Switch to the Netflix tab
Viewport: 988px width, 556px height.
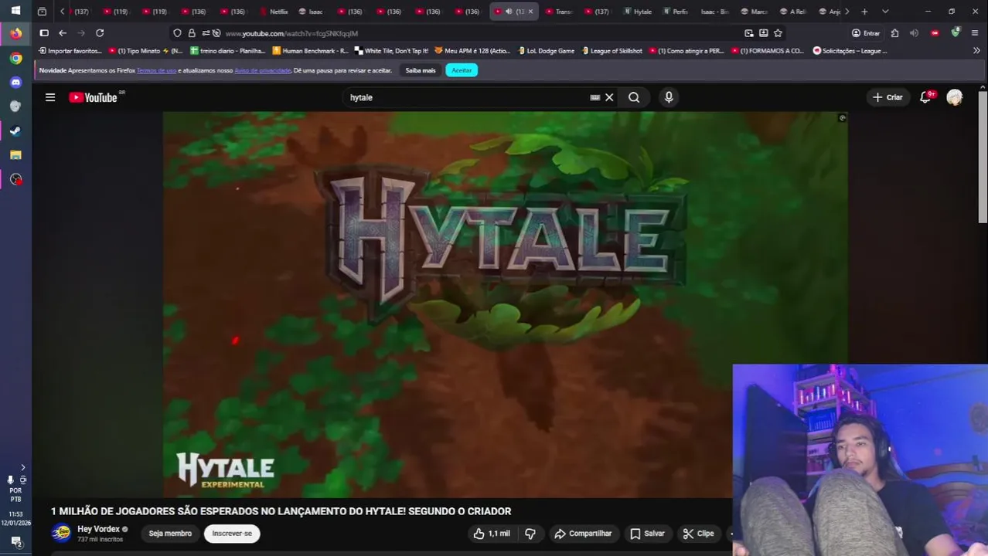(274, 12)
